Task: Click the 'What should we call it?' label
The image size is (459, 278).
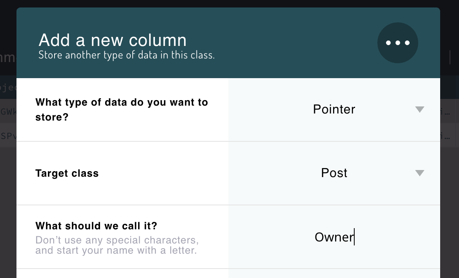Action: coord(96,226)
